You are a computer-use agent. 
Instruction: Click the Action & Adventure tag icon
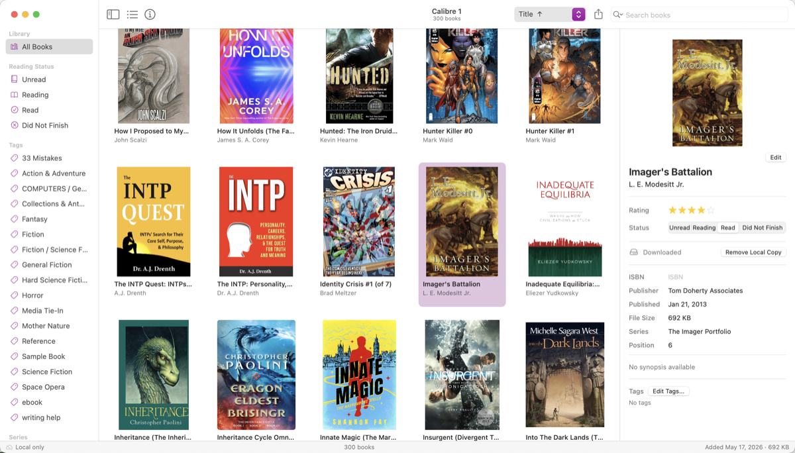pos(15,174)
